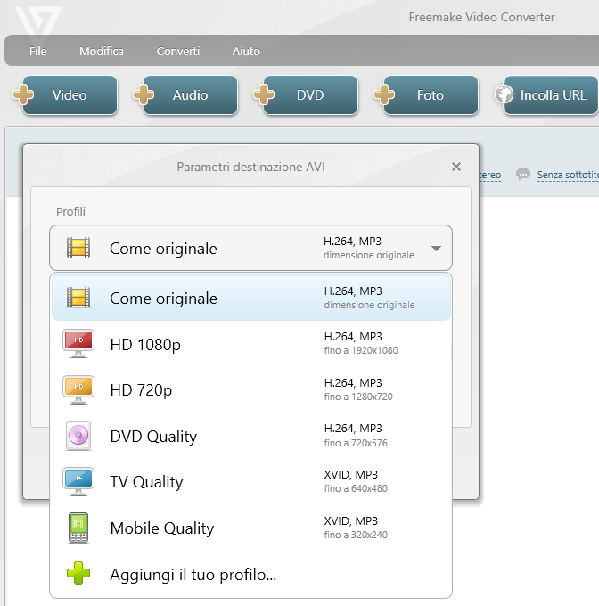Click the Incolla URL button

click(x=551, y=95)
